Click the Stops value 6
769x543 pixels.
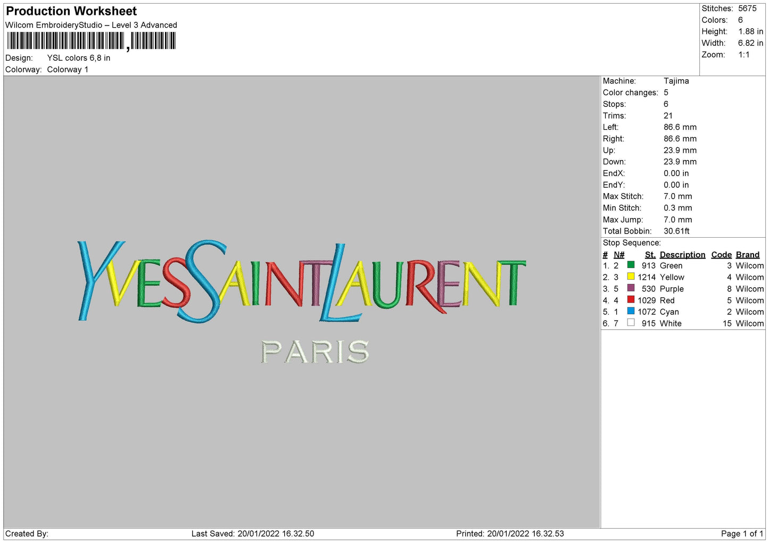pyautogui.click(x=666, y=104)
